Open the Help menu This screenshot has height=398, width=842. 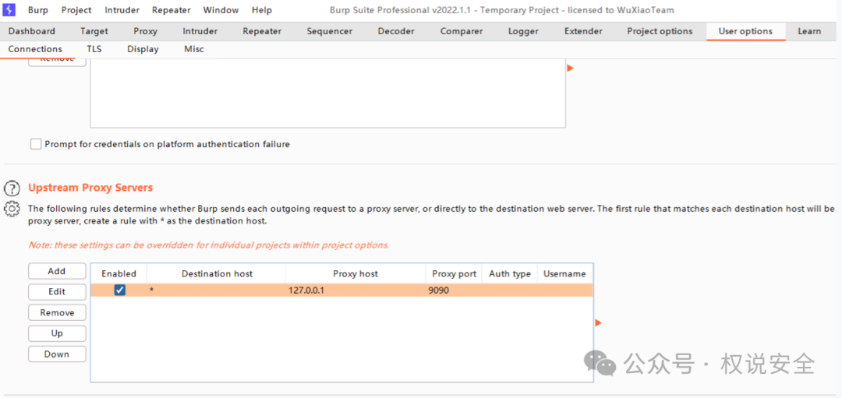[262, 10]
